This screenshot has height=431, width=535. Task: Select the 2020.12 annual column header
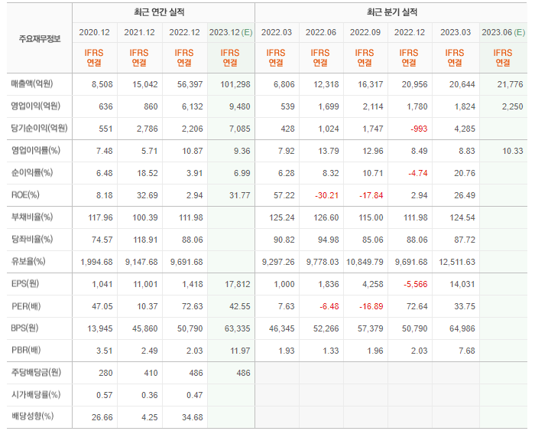tap(94, 32)
